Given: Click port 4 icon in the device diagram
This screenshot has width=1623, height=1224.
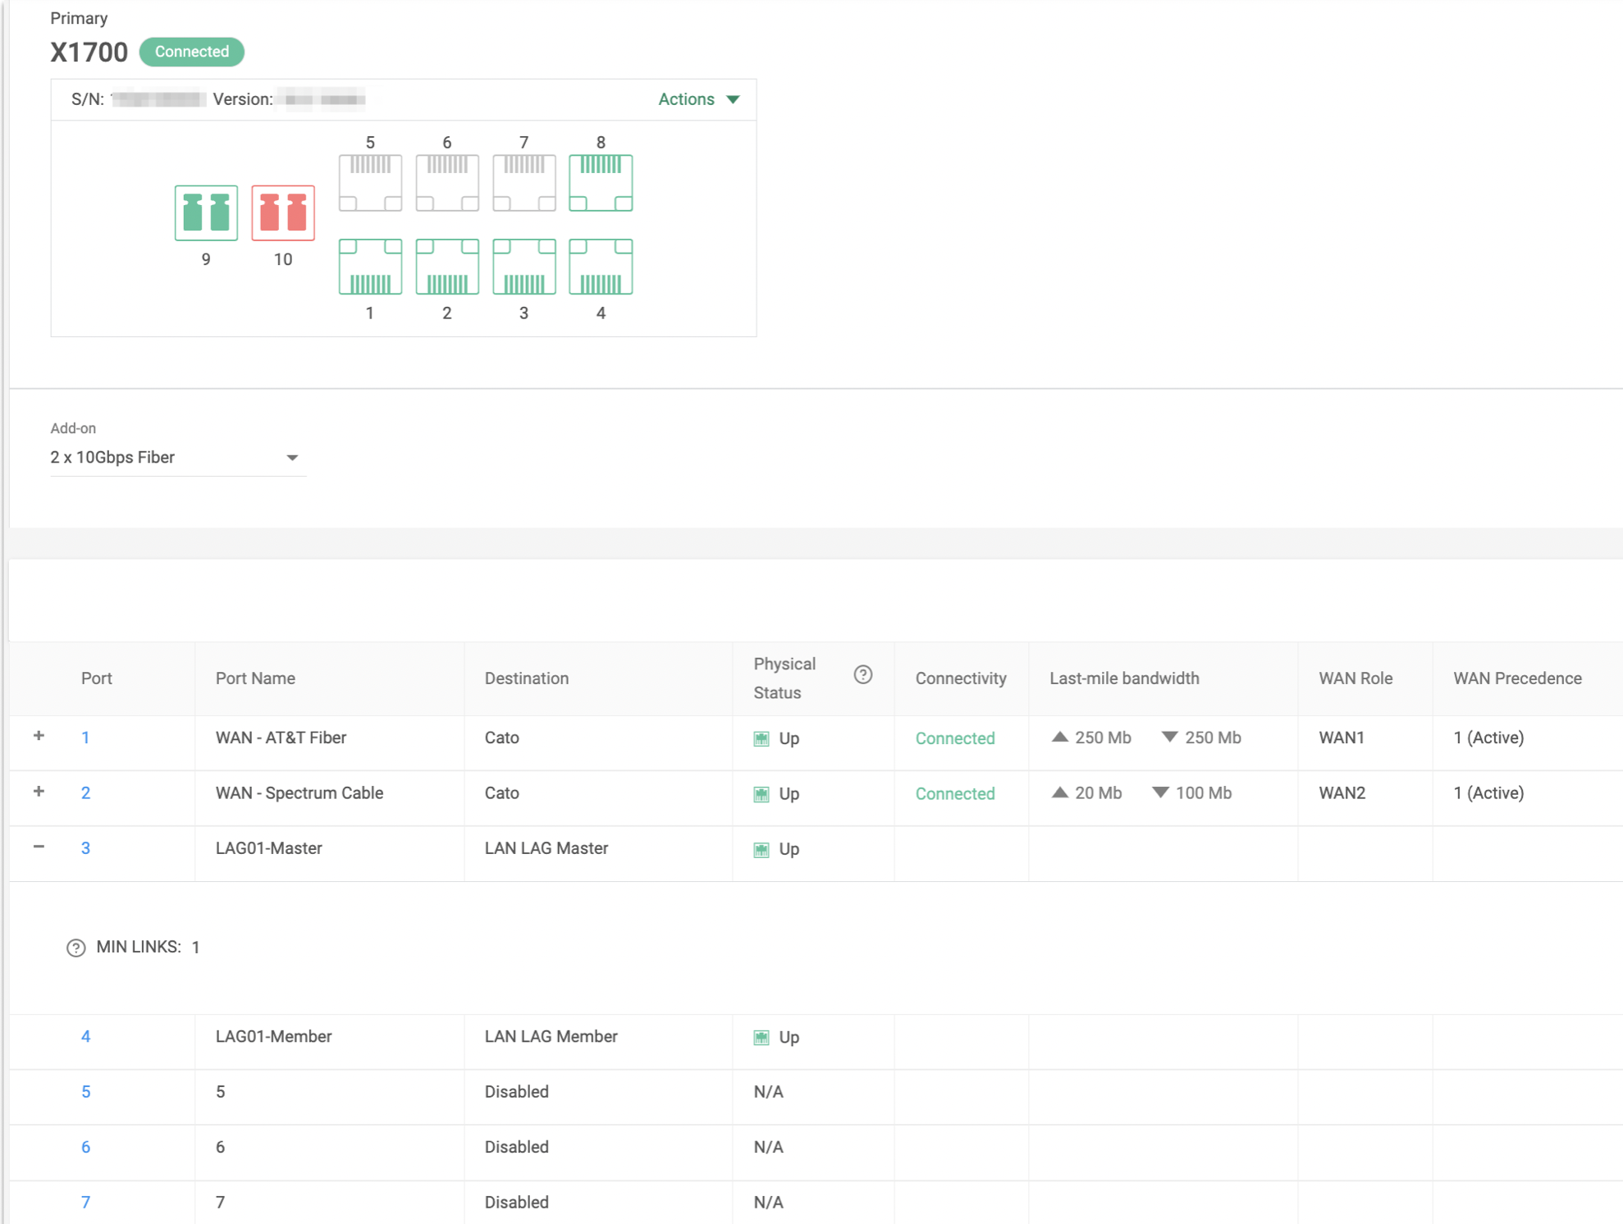Looking at the screenshot, I should pos(600,267).
